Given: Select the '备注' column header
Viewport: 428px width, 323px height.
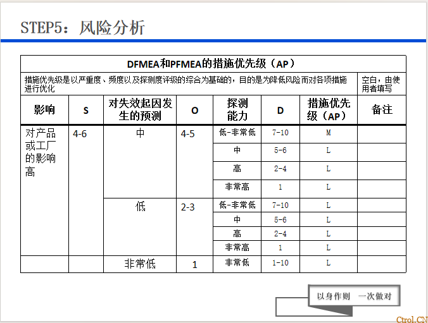Looking at the screenshot, I should click(382, 109).
